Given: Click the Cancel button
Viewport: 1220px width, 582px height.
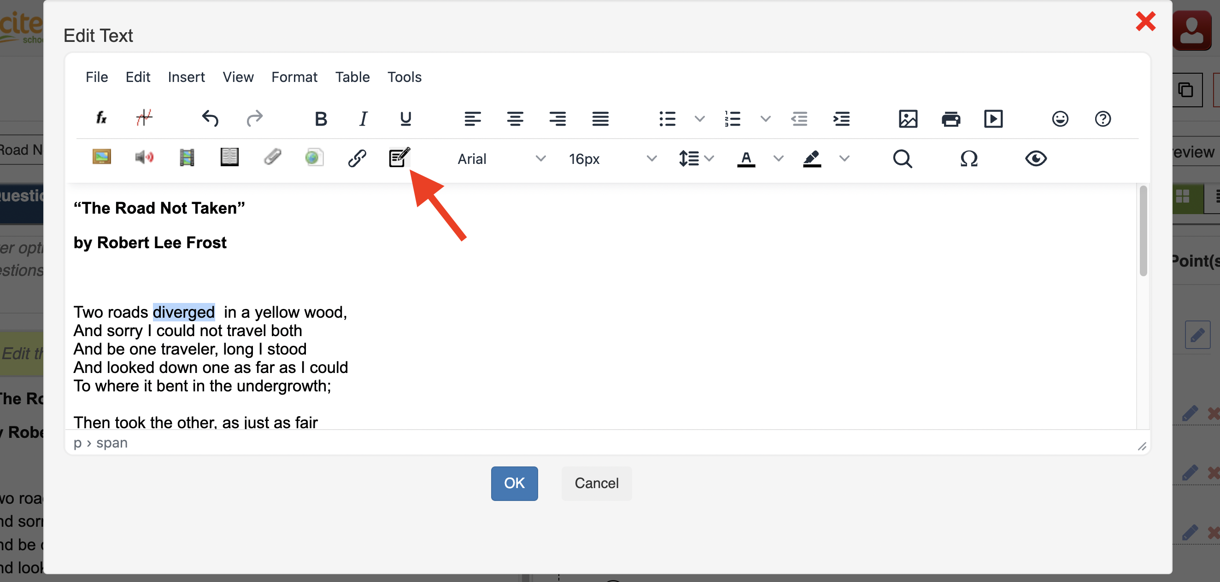Looking at the screenshot, I should 596,483.
